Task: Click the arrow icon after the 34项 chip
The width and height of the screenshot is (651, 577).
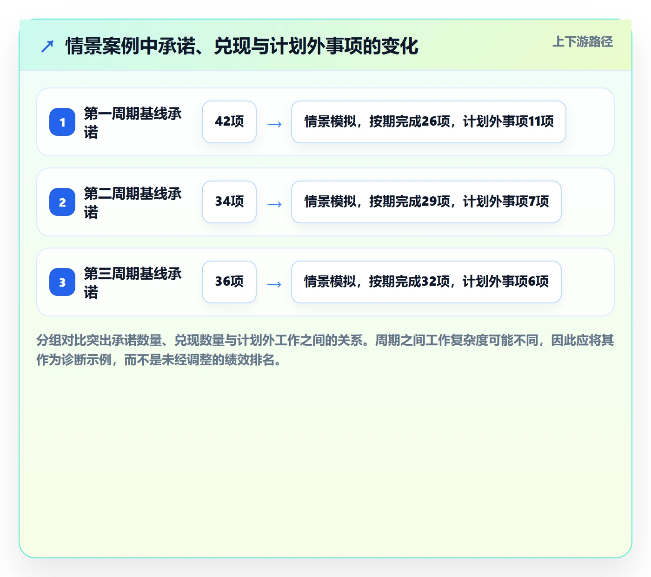Action: (274, 204)
